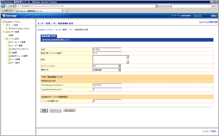This screenshot has height=136, width=219.
Task: Click the Interstage logo
Action: [x=9, y=16]
